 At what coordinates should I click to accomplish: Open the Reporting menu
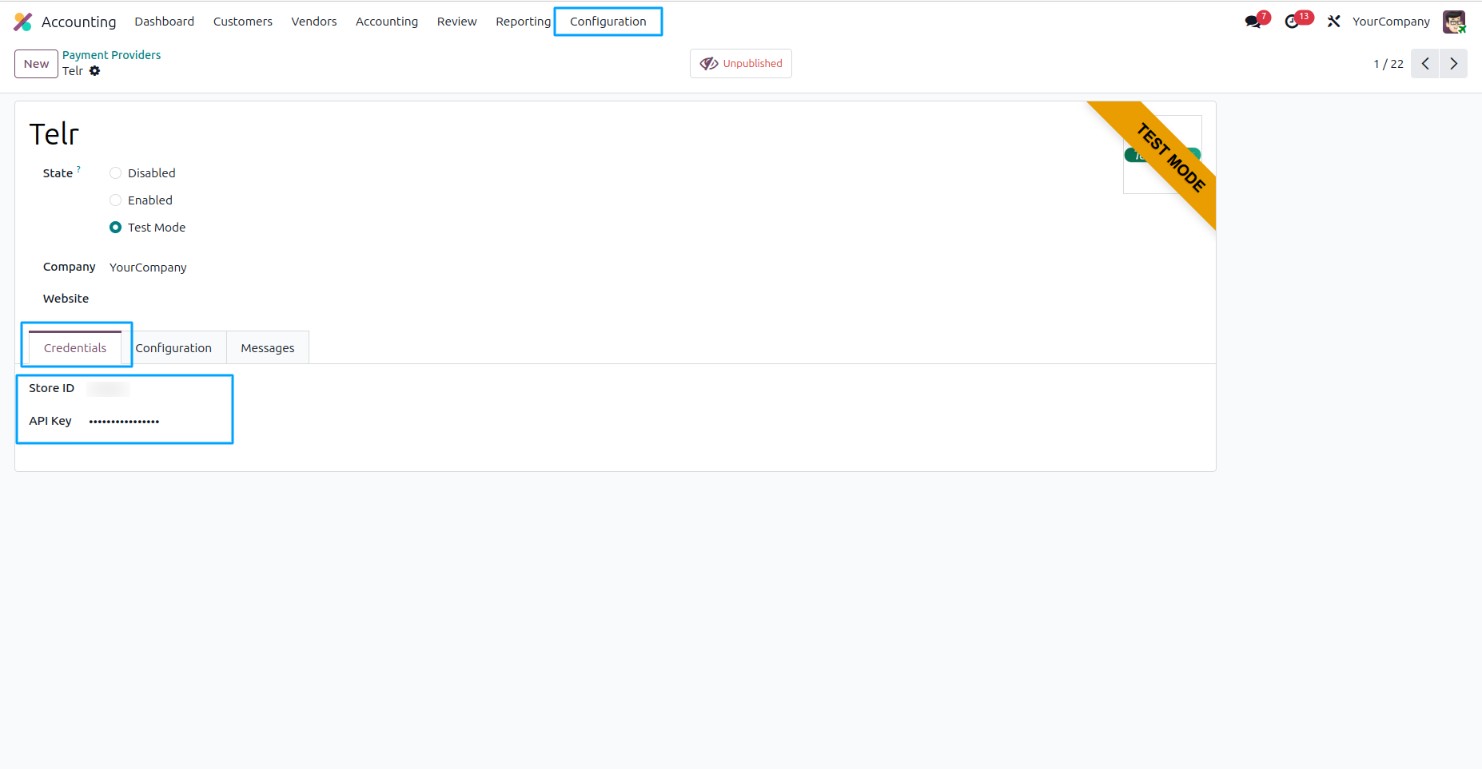[522, 22]
